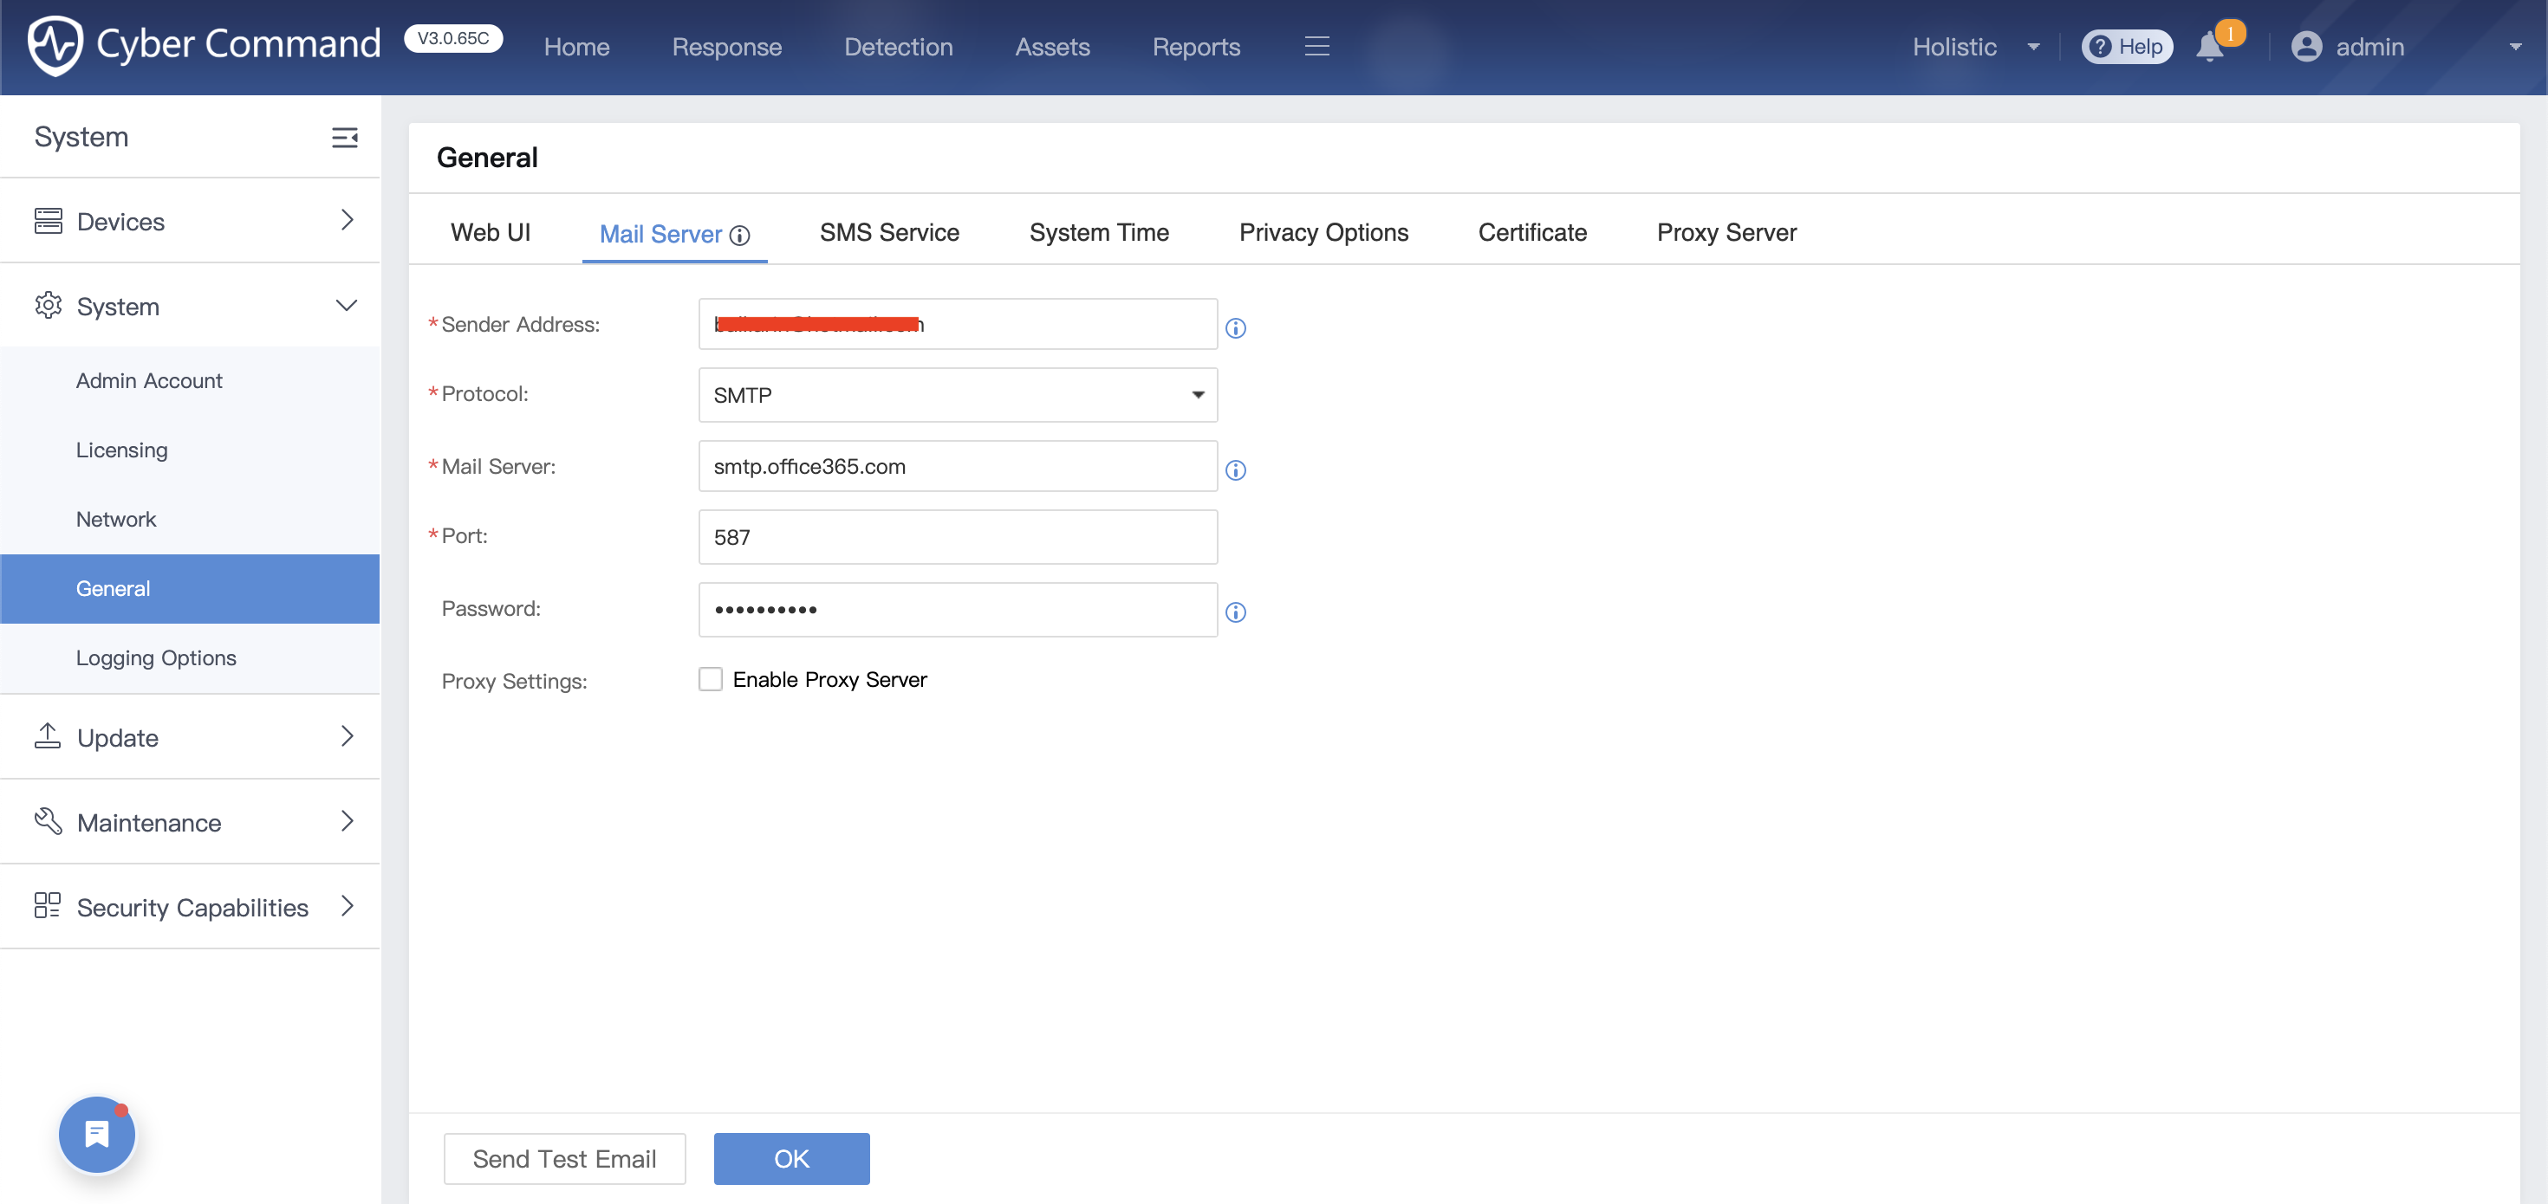Click the info icon beside Mail Server field
The width and height of the screenshot is (2548, 1204).
1235,470
